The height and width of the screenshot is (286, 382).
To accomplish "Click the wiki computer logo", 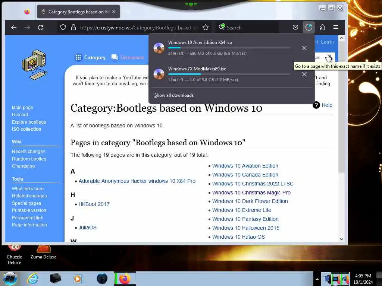I will (x=35, y=64).
